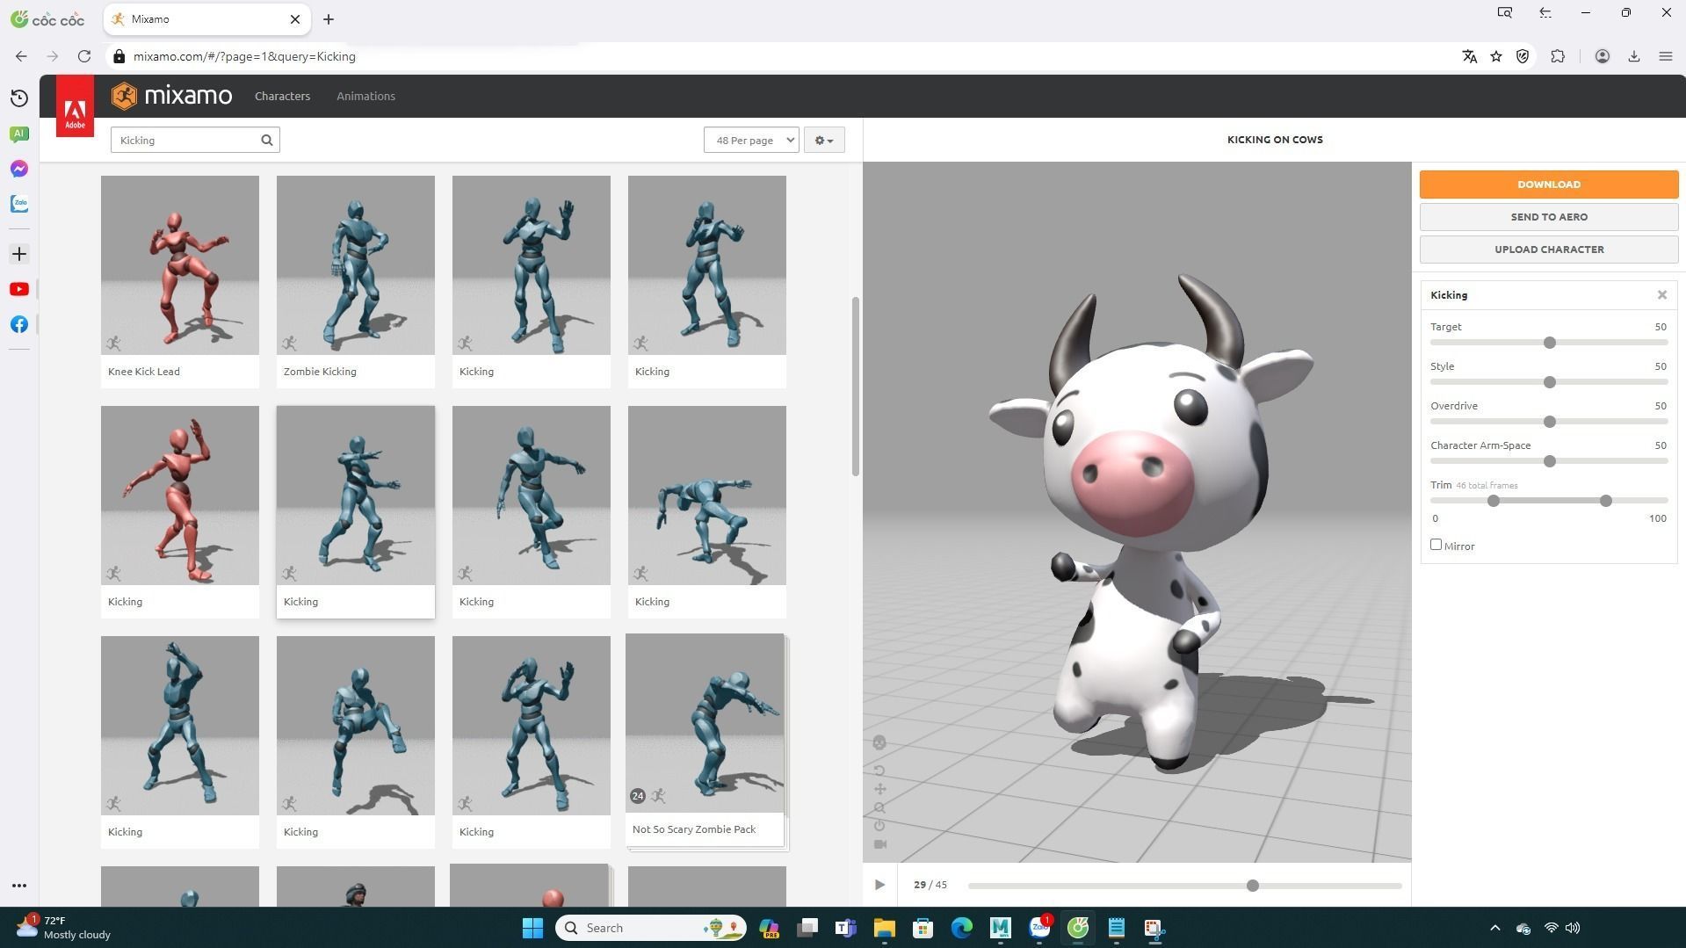The image size is (1686, 948).
Task: Select the Not So Scary Zombie Pack
Action: [705, 740]
